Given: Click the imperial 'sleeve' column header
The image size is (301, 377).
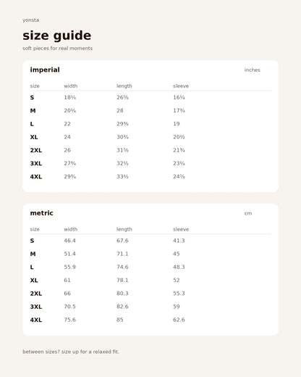Looking at the screenshot, I should [181, 86].
